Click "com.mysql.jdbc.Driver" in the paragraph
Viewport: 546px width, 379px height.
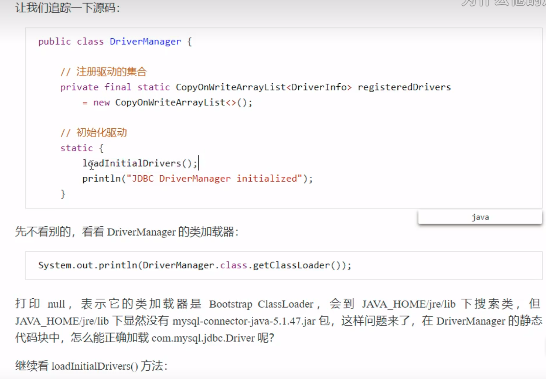pos(203,338)
